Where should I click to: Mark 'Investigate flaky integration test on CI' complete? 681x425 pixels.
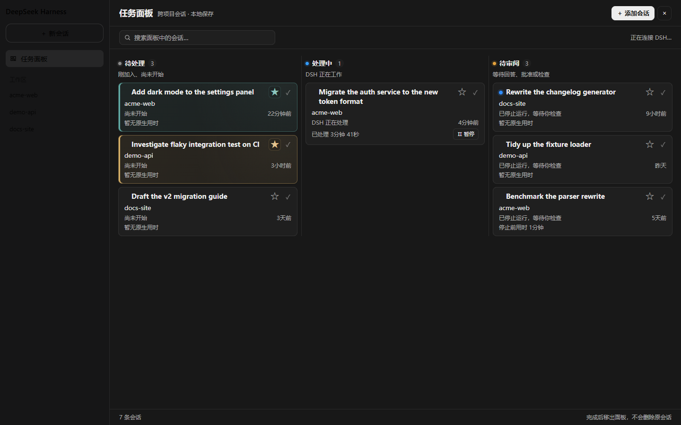[288, 144]
